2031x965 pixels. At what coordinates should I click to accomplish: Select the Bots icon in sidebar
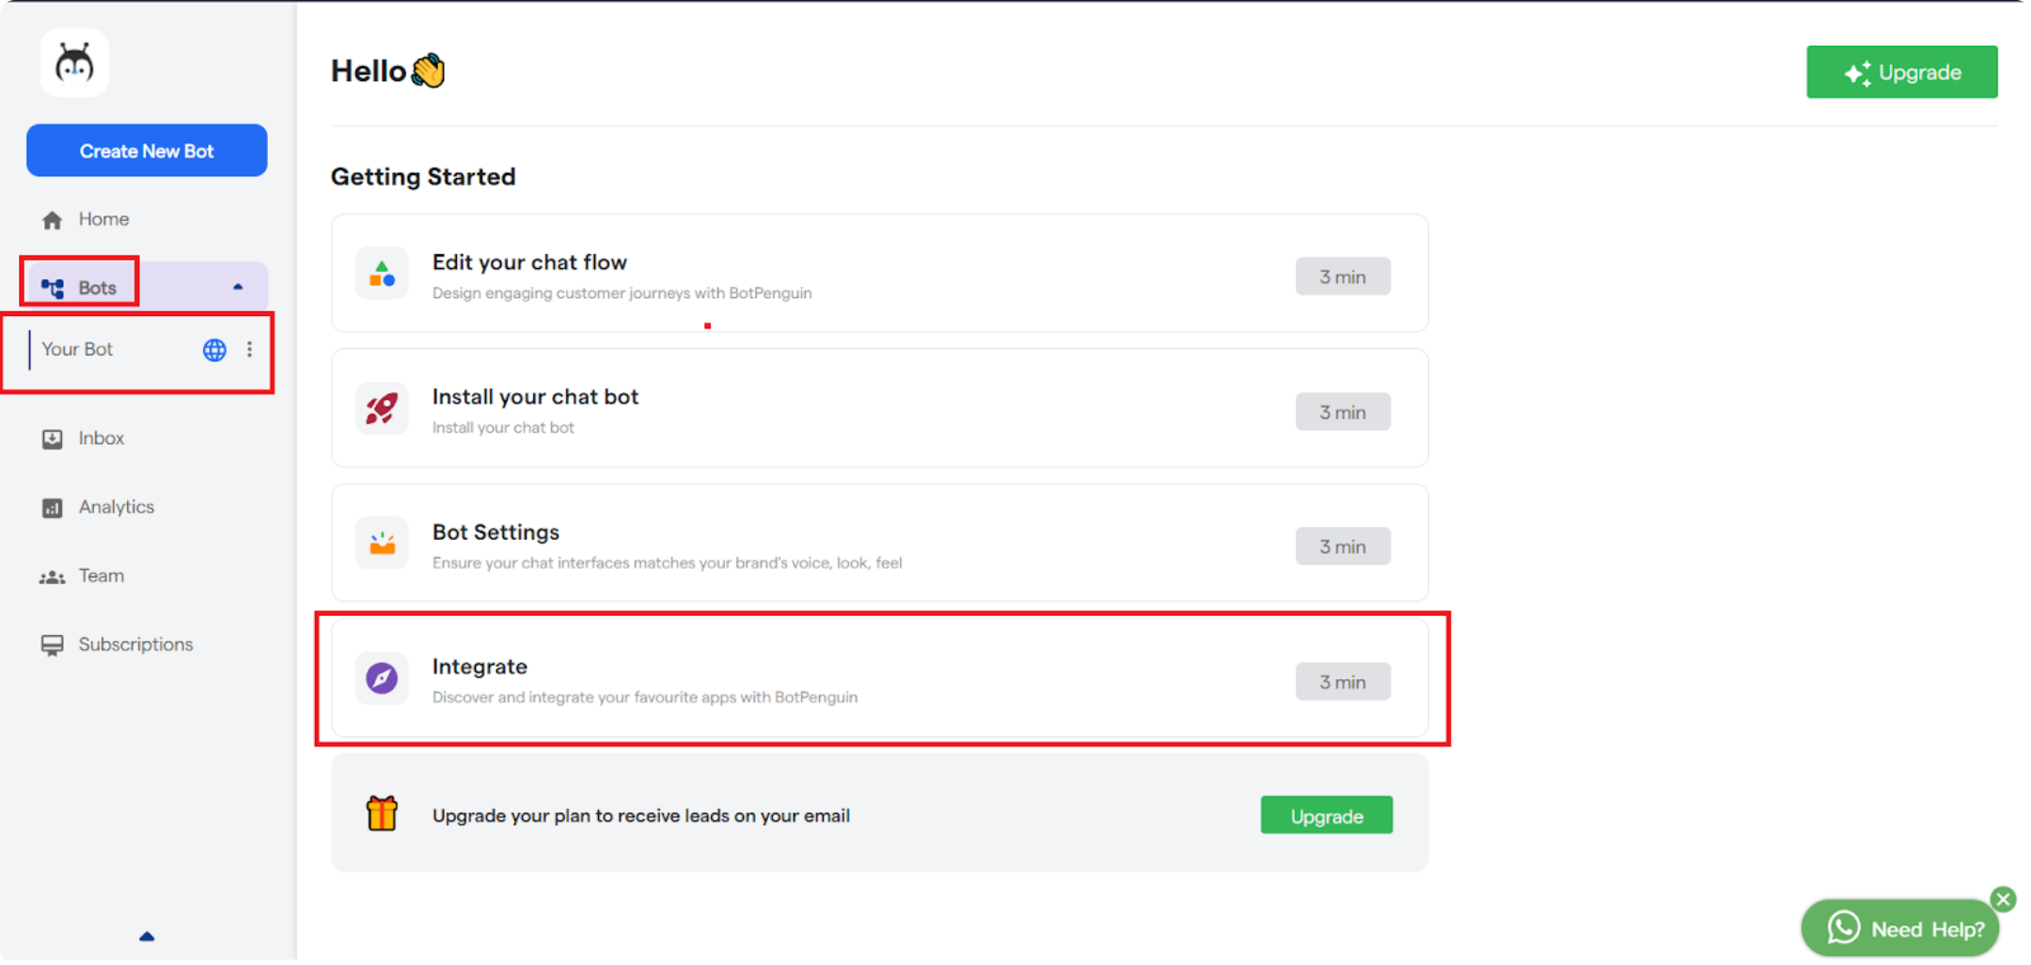[x=54, y=285]
